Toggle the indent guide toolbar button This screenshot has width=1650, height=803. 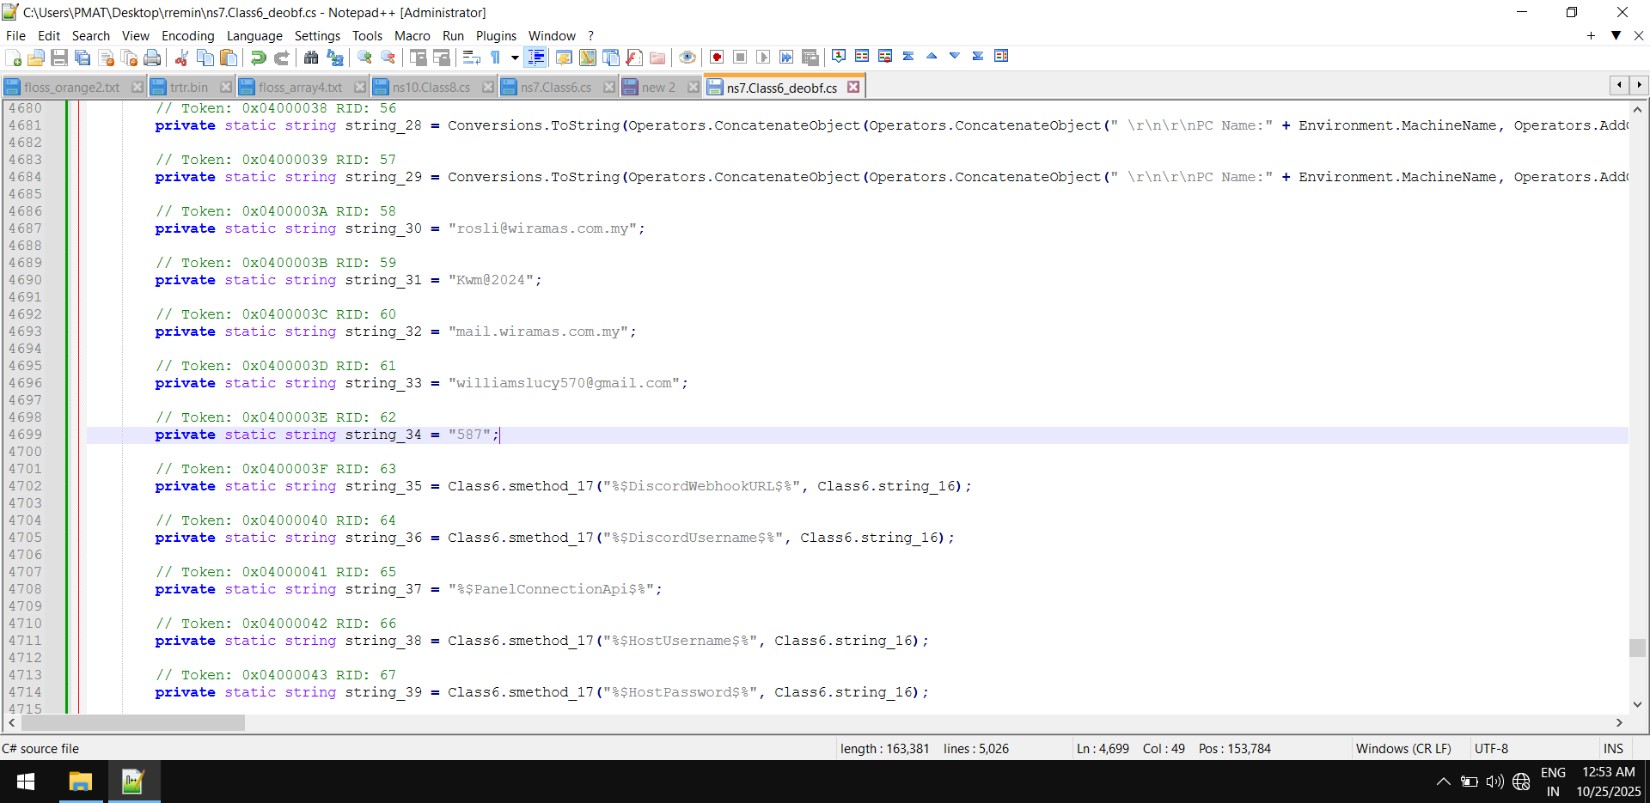[x=536, y=58]
